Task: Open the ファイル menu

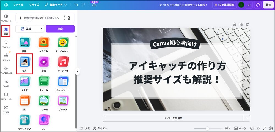Action: (18, 5)
